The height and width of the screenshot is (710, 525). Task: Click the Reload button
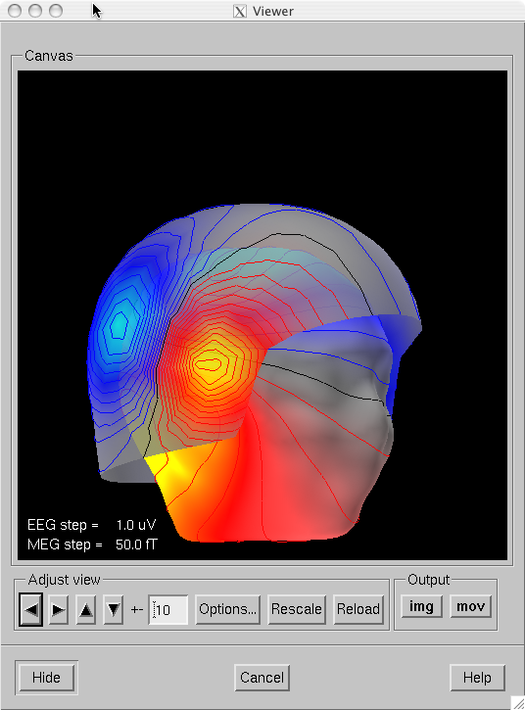coord(358,609)
